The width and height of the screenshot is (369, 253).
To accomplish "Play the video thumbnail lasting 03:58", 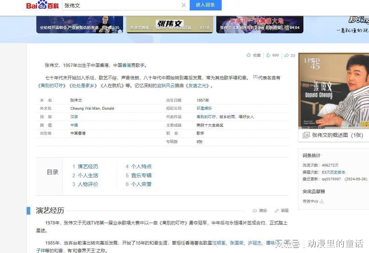I will 170,24.
